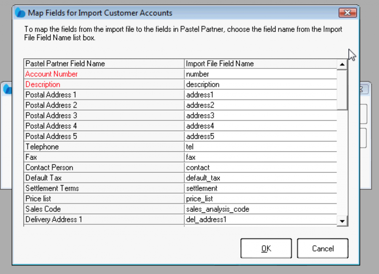
Task: Click the 'Postal Address 1' field name
Action: pos(104,95)
